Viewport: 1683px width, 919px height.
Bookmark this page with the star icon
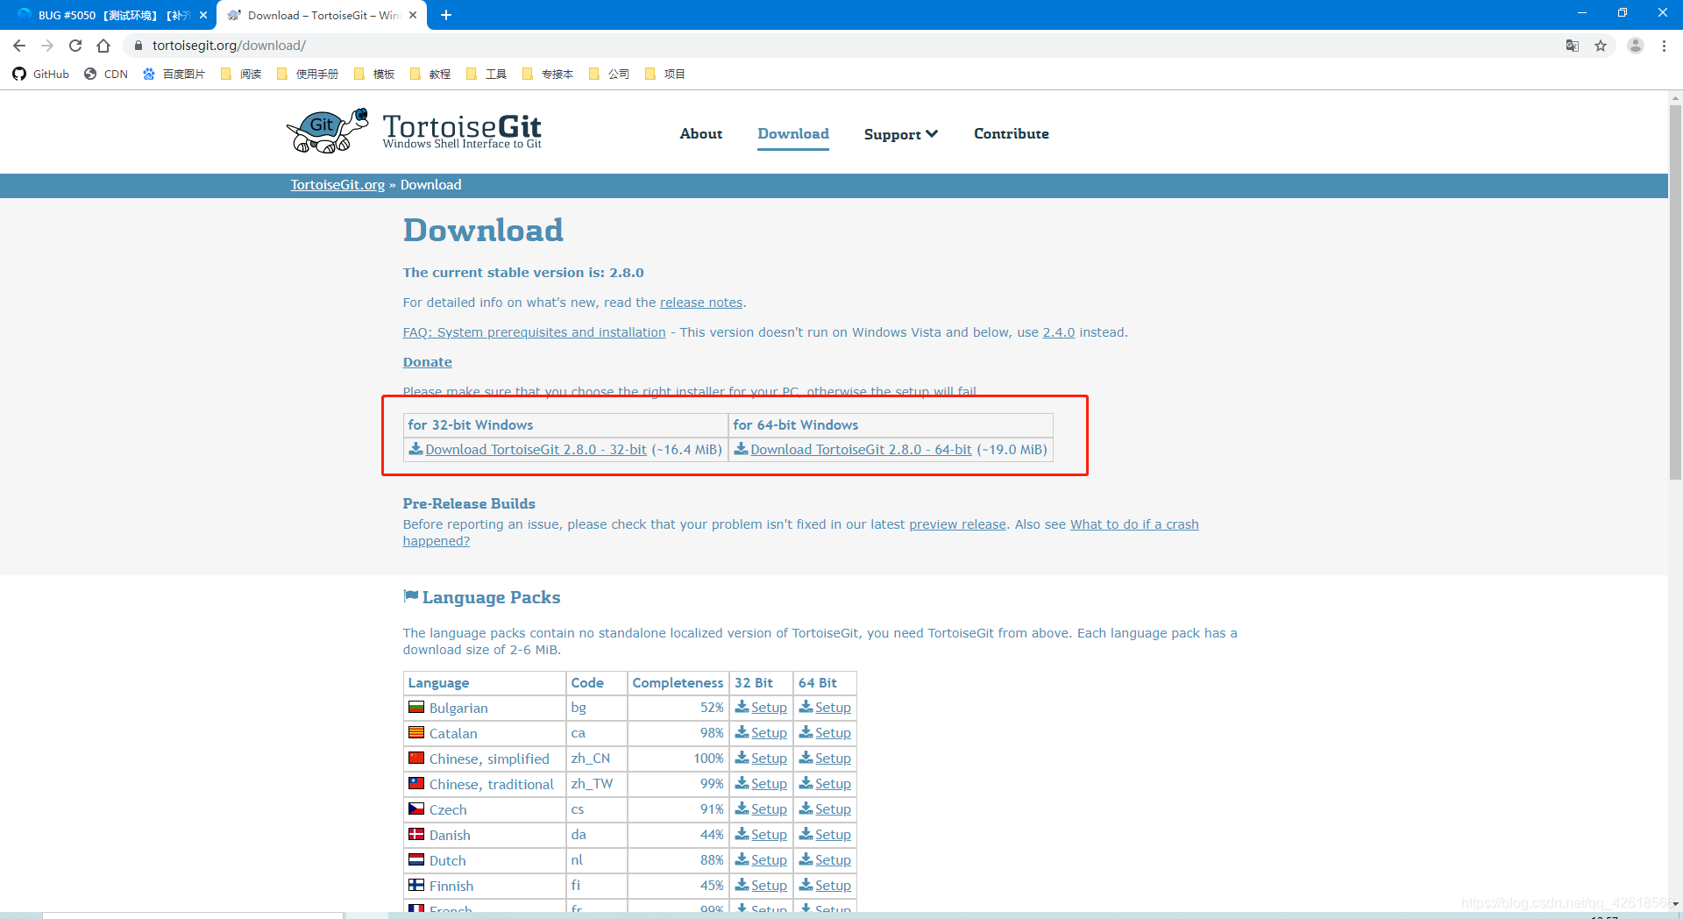1601,46
